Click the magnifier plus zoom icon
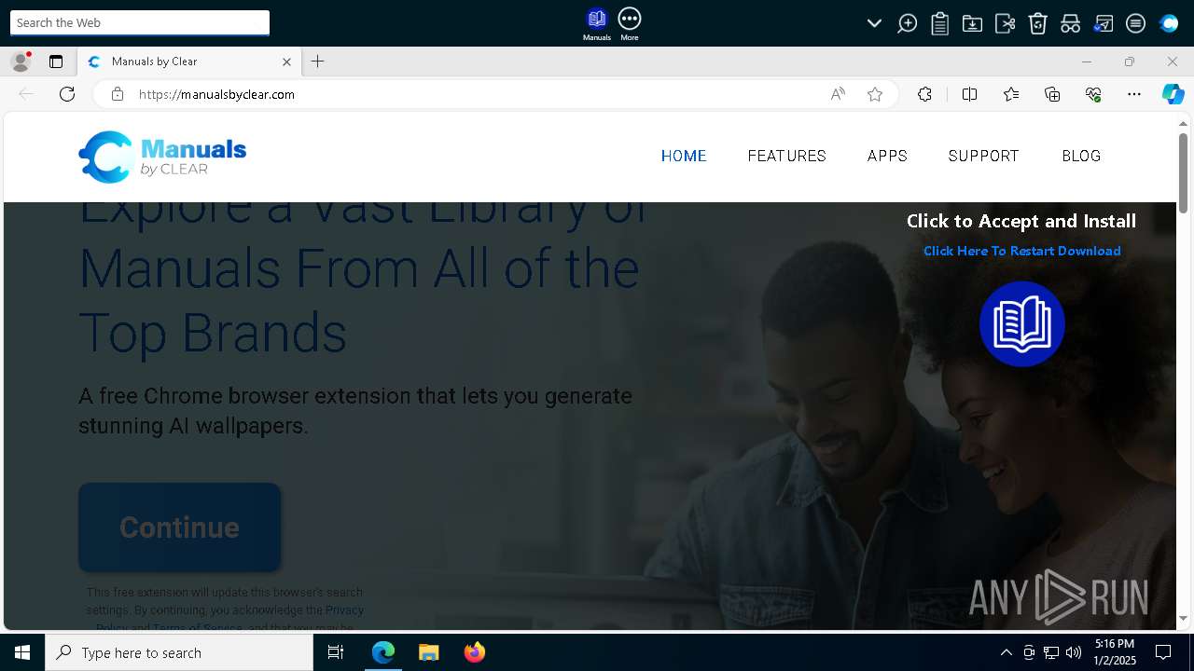The image size is (1194, 671). point(907,23)
